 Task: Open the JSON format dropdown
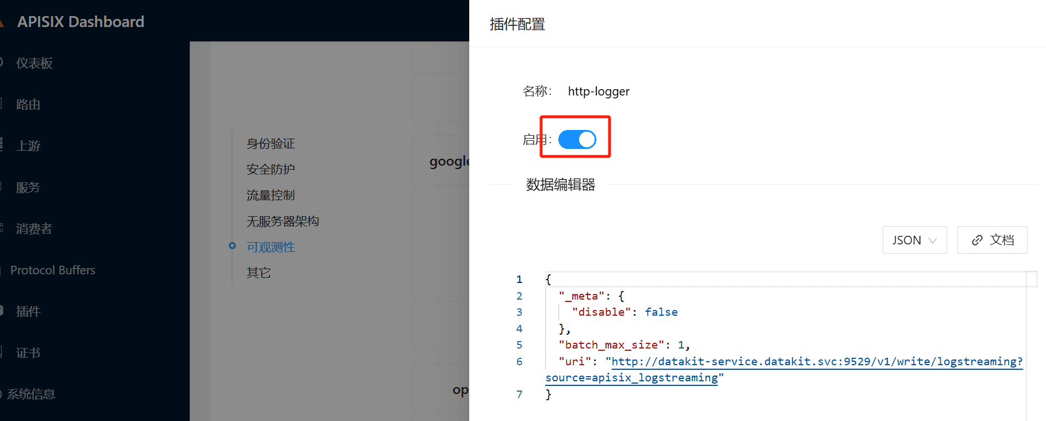coord(914,240)
